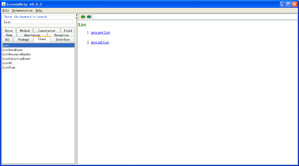Screen dimensions: 299x166
Task: Select ListDataEvent in the results list
Action: point(38,50)
